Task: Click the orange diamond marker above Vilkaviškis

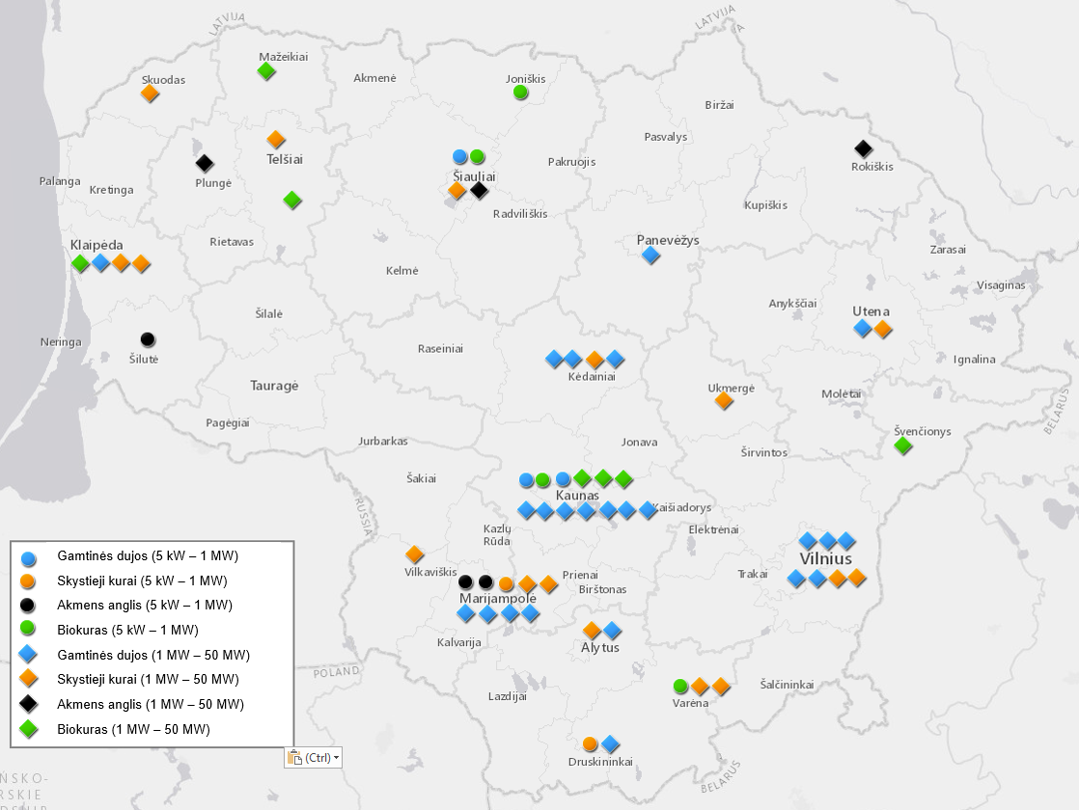Action: click(415, 554)
